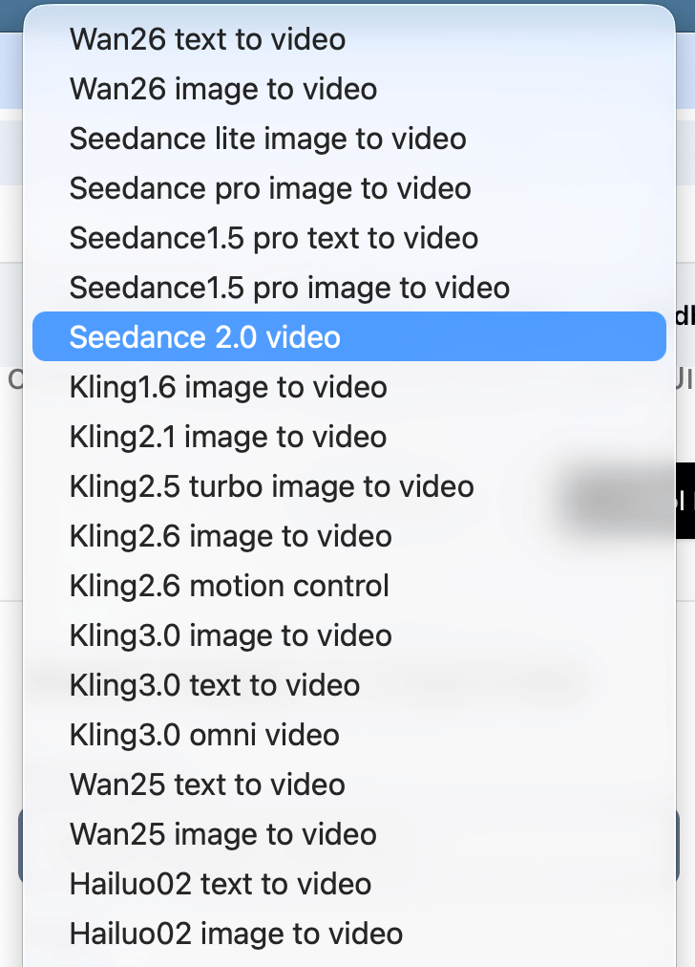
Task: Select Wan25 text to video
Action: coord(207,784)
